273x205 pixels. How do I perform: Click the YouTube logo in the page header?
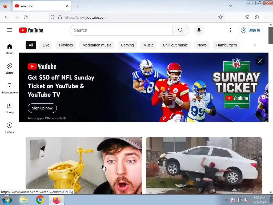tap(31, 30)
